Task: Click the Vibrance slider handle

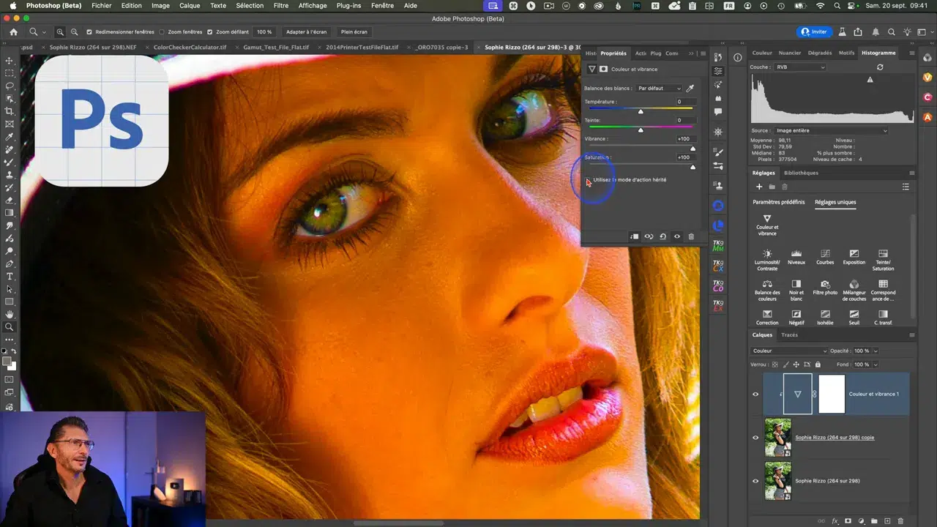Action: (x=693, y=149)
